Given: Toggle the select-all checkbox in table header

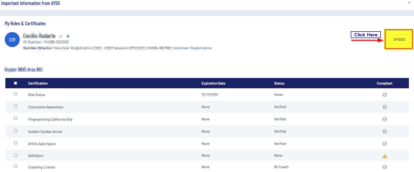Looking at the screenshot, I should pos(15,83).
